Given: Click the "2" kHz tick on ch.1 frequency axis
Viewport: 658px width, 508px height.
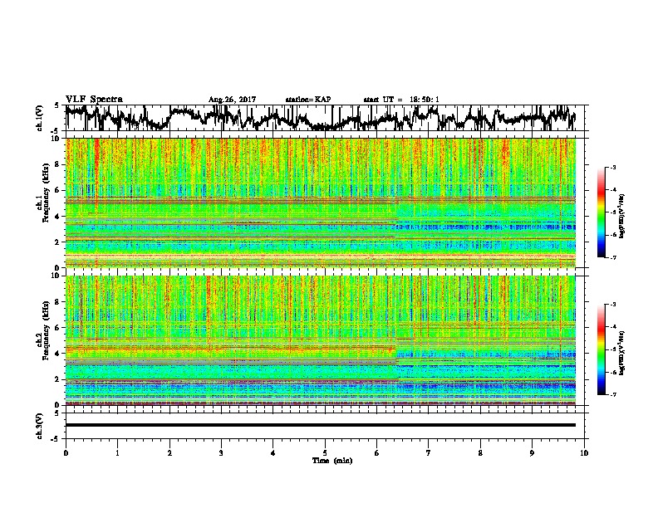Looking at the screenshot, I should [58, 242].
